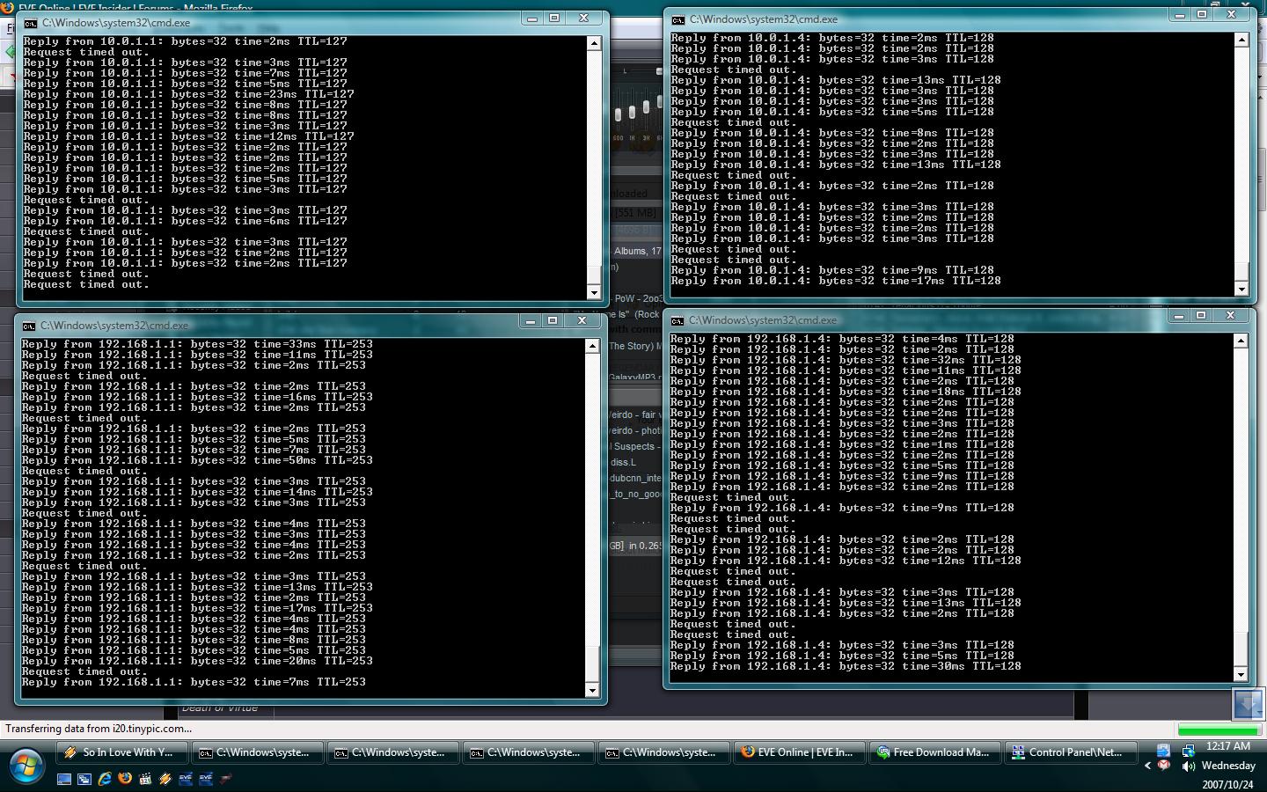The height and width of the screenshot is (792, 1267).
Task: Click the last Quick Launch icon after EVE
Action: [226, 779]
